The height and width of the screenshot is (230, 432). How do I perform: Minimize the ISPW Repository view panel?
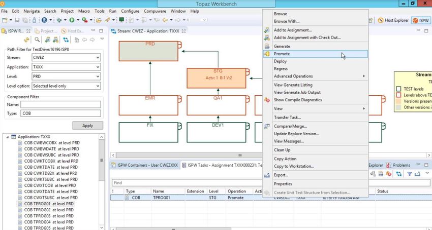pos(93,31)
